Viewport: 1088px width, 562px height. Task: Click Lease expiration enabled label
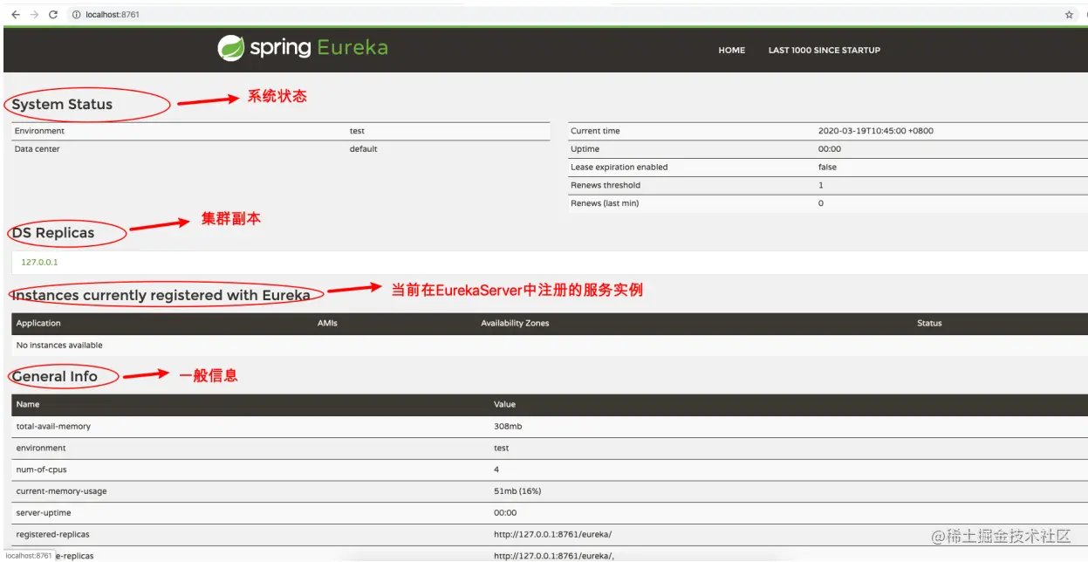pyautogui.click(x=619, y=168)
